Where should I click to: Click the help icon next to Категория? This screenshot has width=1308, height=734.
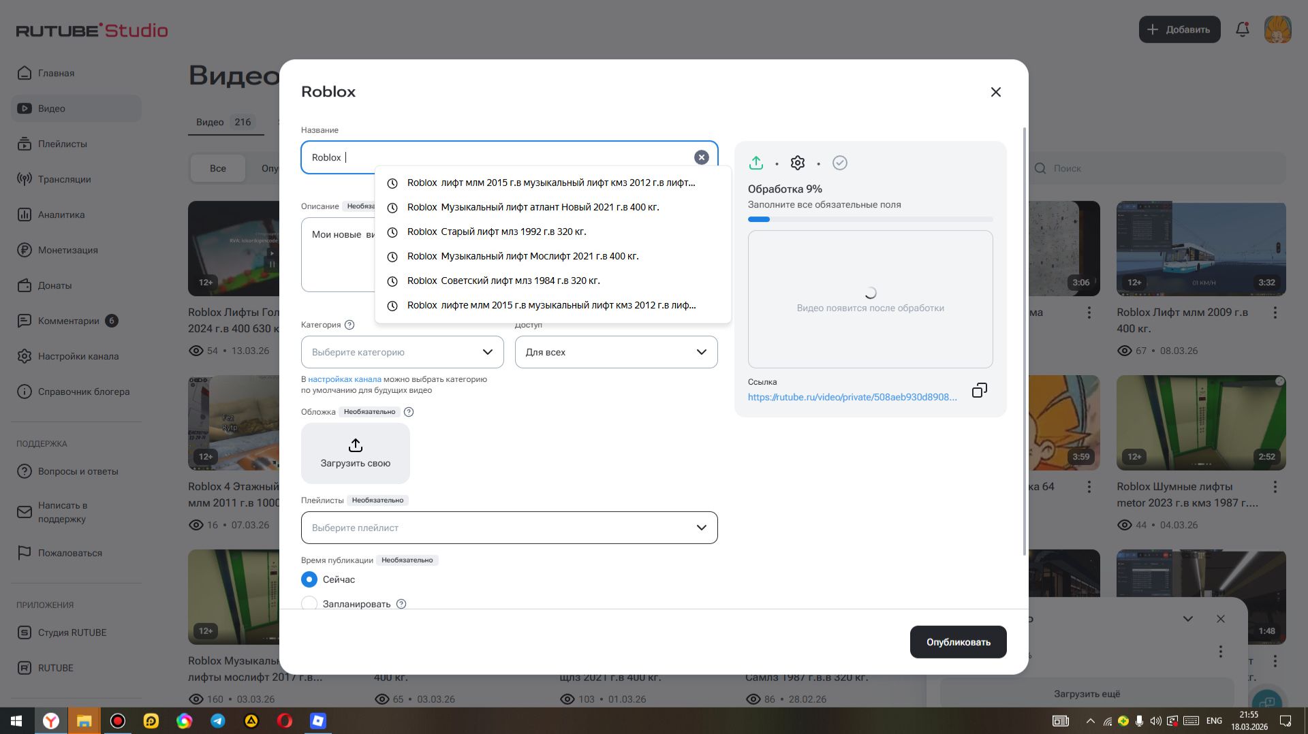click(x=349, y=325)
